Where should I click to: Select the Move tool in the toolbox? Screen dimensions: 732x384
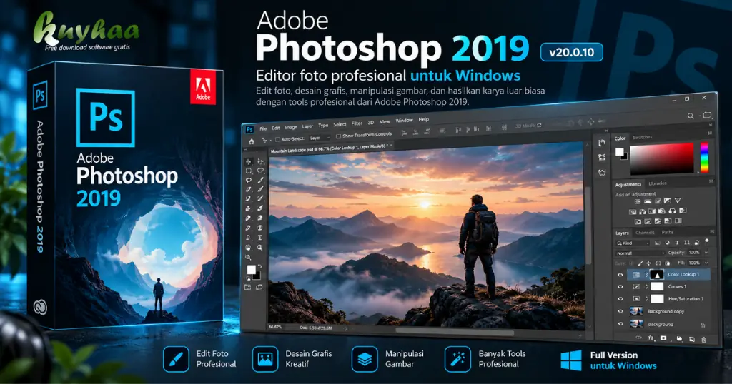coord(248,162)
